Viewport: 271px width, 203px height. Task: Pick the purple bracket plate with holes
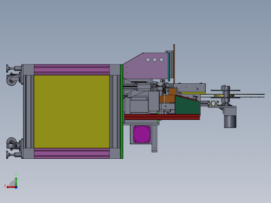click(x=145, y=66)
